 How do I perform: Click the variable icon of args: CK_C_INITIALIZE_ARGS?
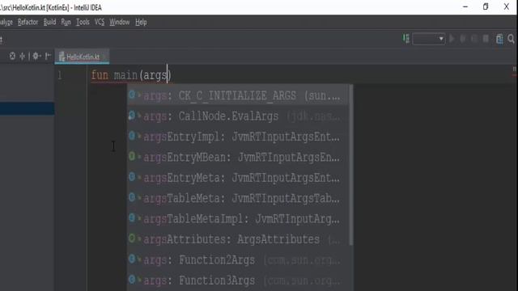132,95
